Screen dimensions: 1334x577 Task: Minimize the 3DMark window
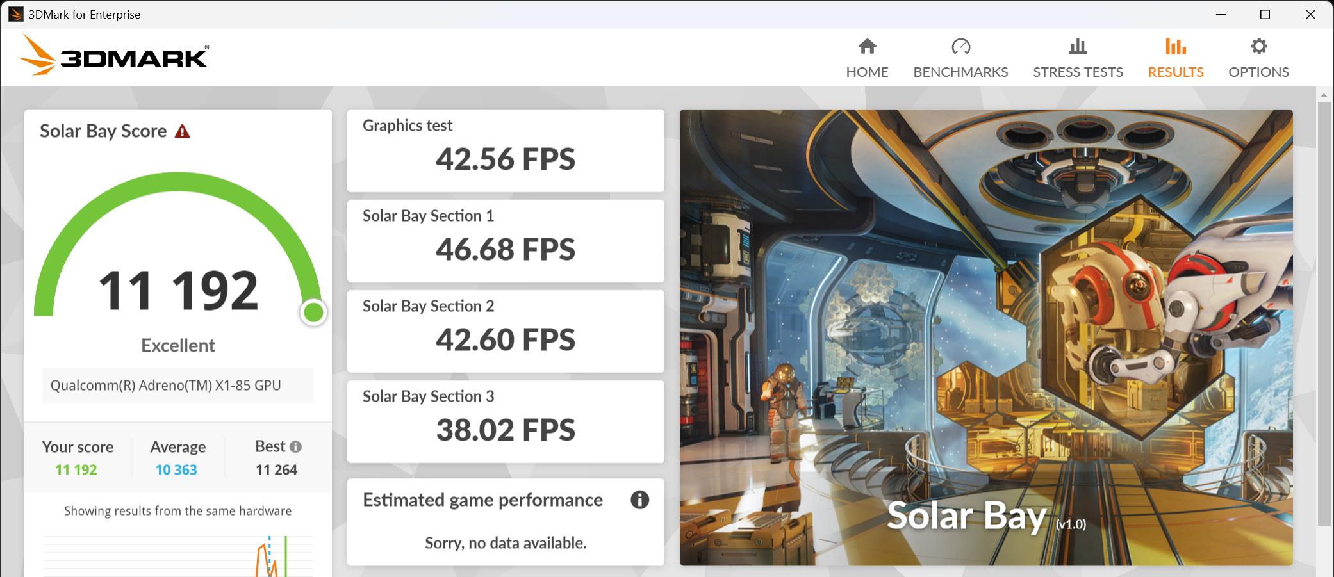click(x=1221, y=14)
